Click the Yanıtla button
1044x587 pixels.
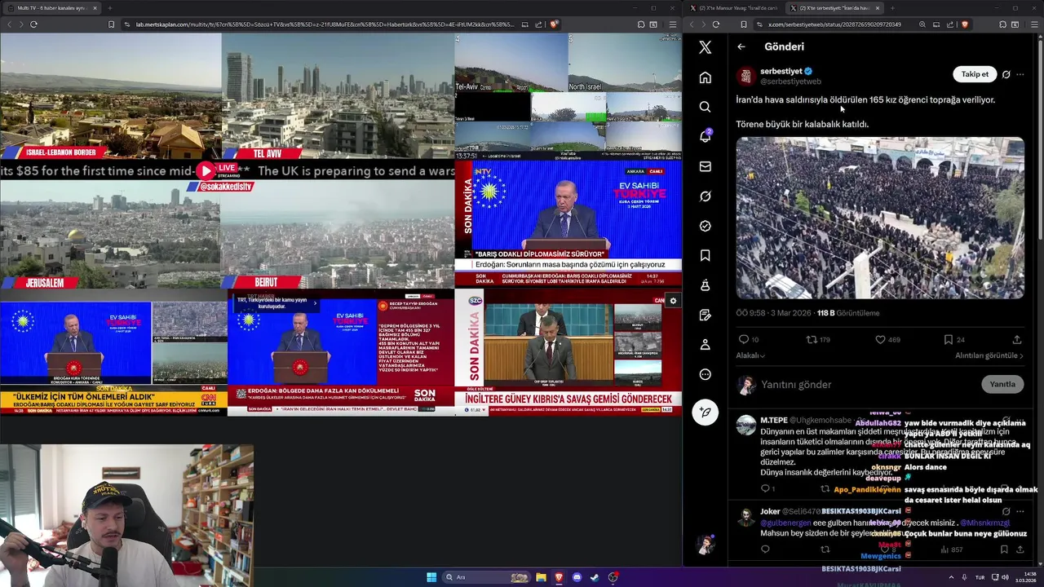tap(1002, 384)
